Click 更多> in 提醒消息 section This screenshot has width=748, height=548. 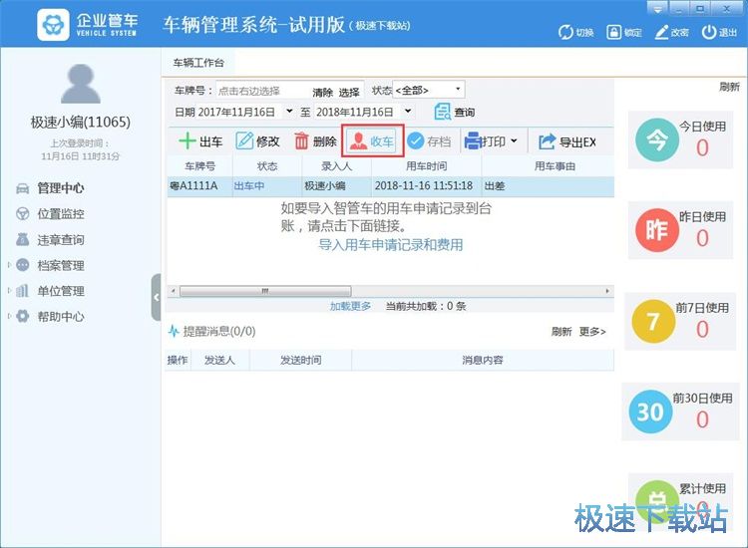tap(592, 331)
